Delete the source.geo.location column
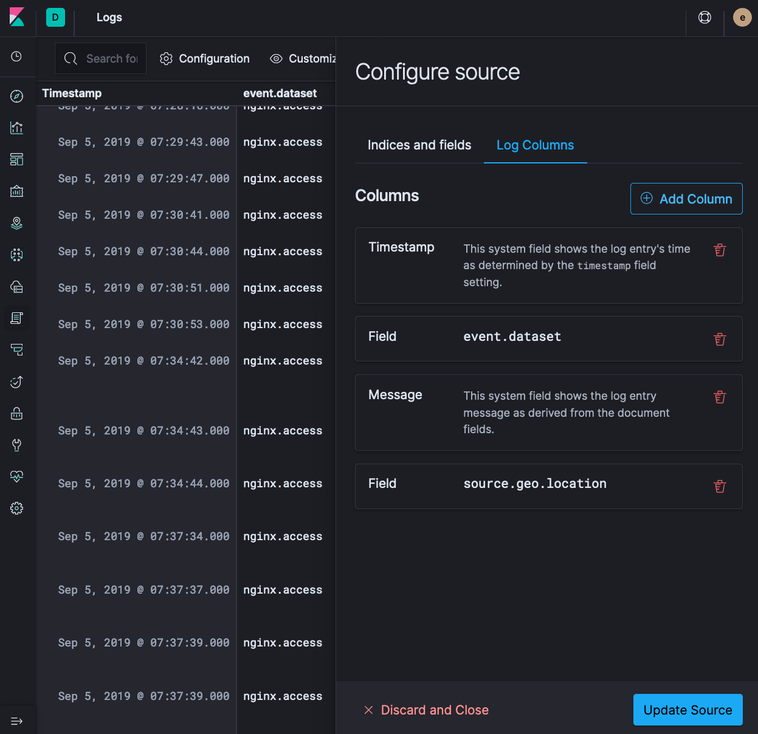The image size is (758, 734). [x=720, y=486]
